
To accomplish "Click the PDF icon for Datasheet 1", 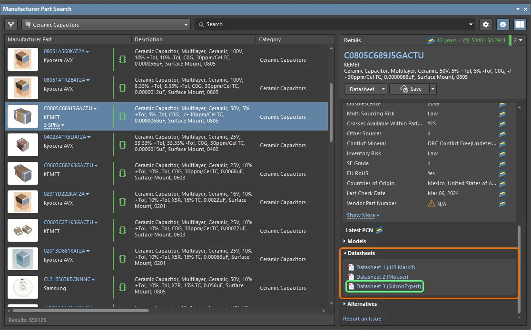I will pos(351,267).
